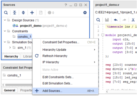The height and width of the screenshot is (96, 137).
Task: Choose Edit Constraints Sets... from menu
Action: click(x=65, y=77)
